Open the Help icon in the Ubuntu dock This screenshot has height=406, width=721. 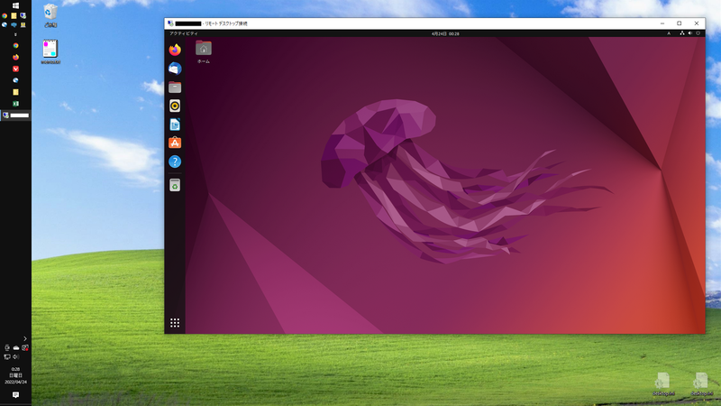[x=175, y=161]
